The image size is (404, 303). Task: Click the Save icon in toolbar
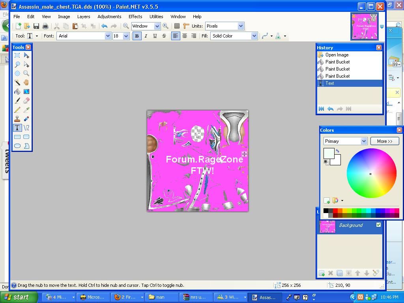pos(36,26)
